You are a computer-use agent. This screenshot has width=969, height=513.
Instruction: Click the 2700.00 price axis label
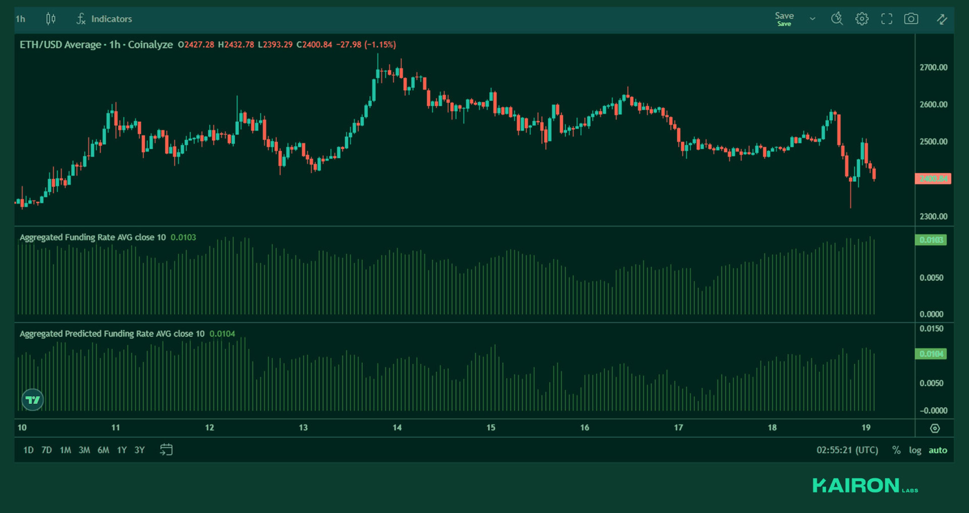(x=933, y=67)
